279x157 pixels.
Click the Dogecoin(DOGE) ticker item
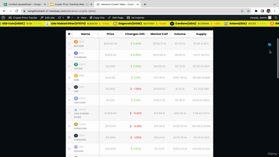(x=140, y=24)
